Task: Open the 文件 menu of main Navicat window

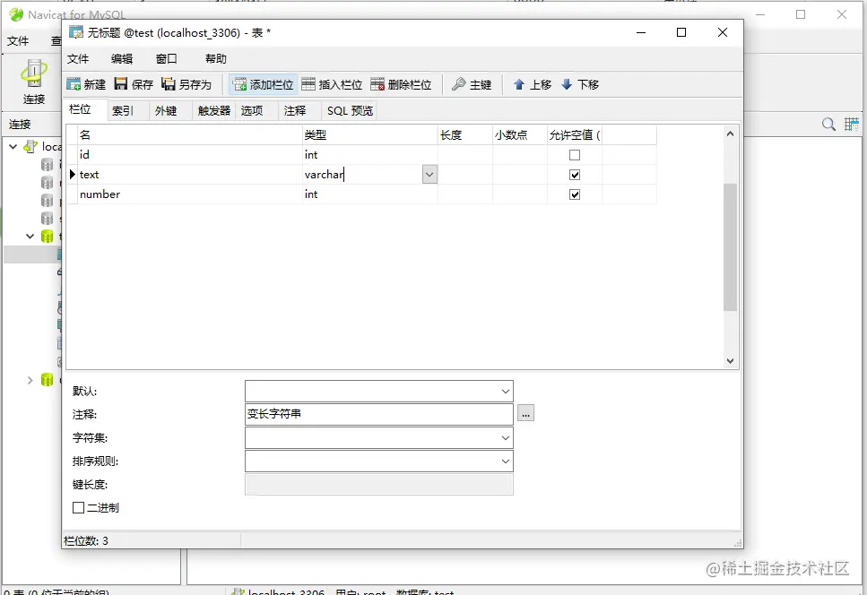Action: [x=18, y=41]
